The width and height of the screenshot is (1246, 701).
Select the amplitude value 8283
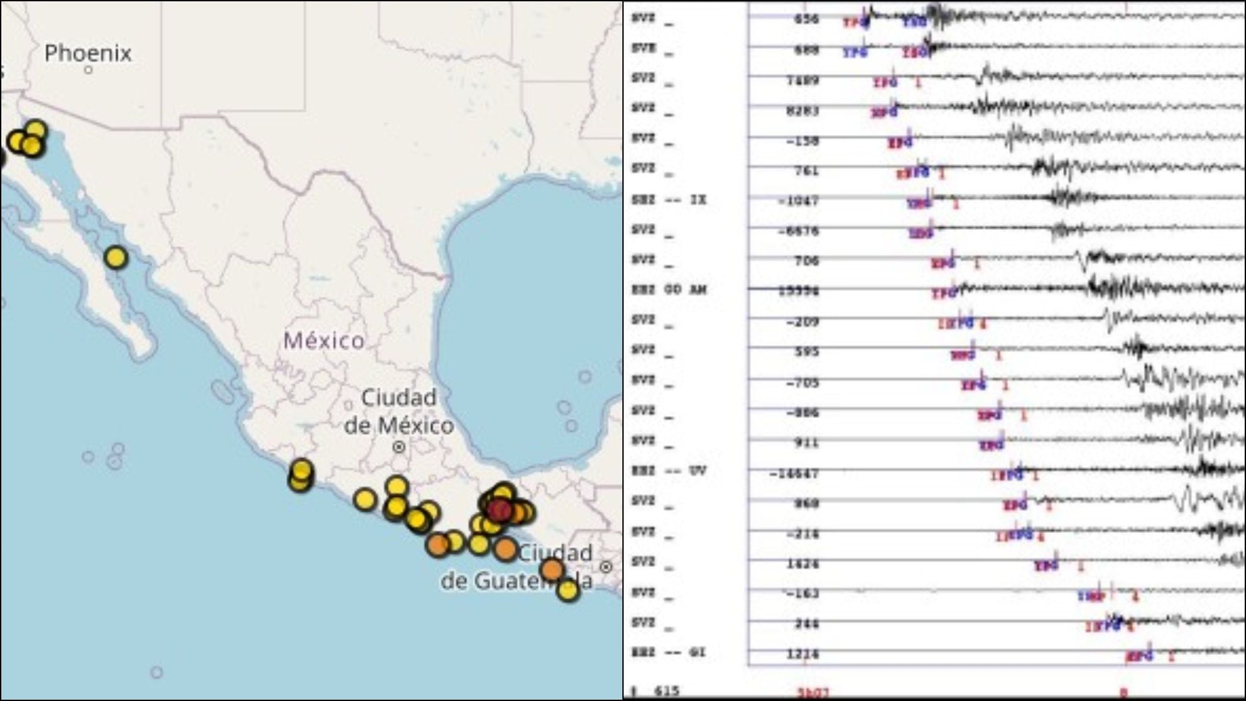[x=802, y=112]
